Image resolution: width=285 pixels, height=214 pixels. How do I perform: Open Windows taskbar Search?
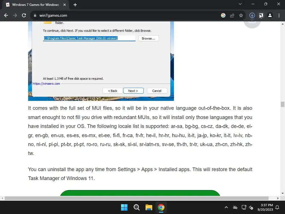point(136,207)
